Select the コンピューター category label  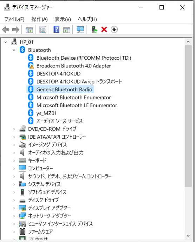coord(41,168)
